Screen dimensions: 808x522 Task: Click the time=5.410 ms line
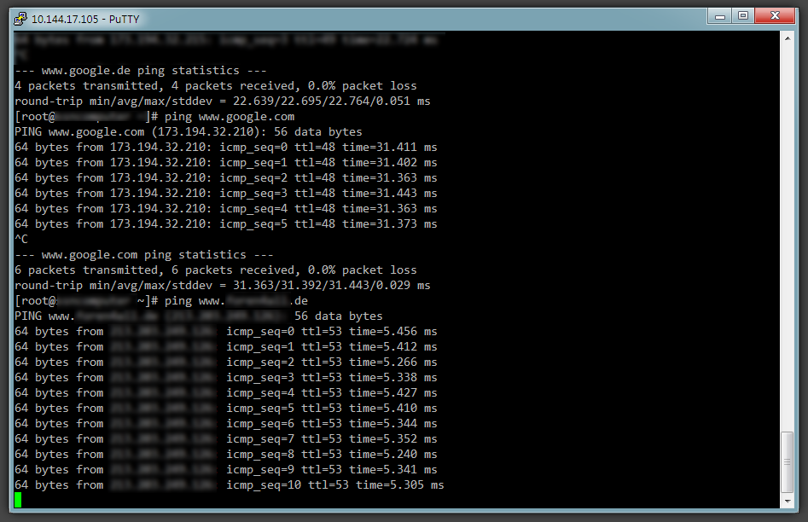[226, 409]
